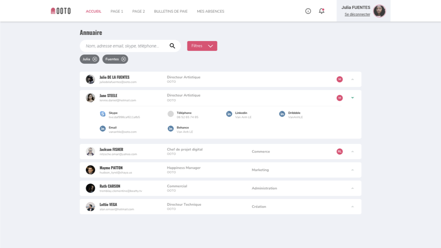Click the Skype icon in Jane's details
Image resolution: width=441 pixels, height=248 pixels.
pos(103,114)
